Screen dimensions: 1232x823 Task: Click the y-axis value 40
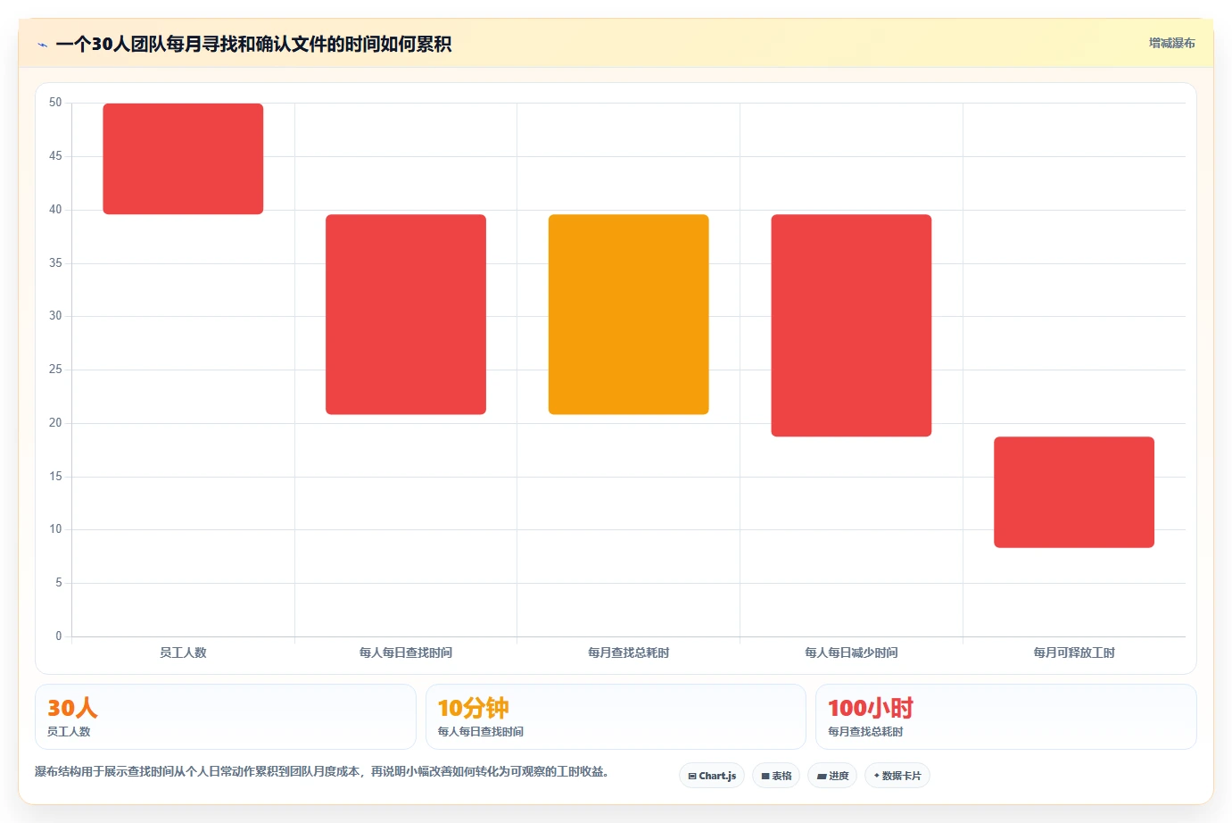[55, 210]
